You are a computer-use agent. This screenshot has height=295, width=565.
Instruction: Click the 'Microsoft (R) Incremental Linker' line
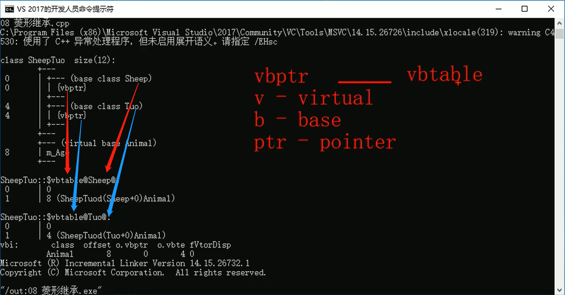pos(125,263)
